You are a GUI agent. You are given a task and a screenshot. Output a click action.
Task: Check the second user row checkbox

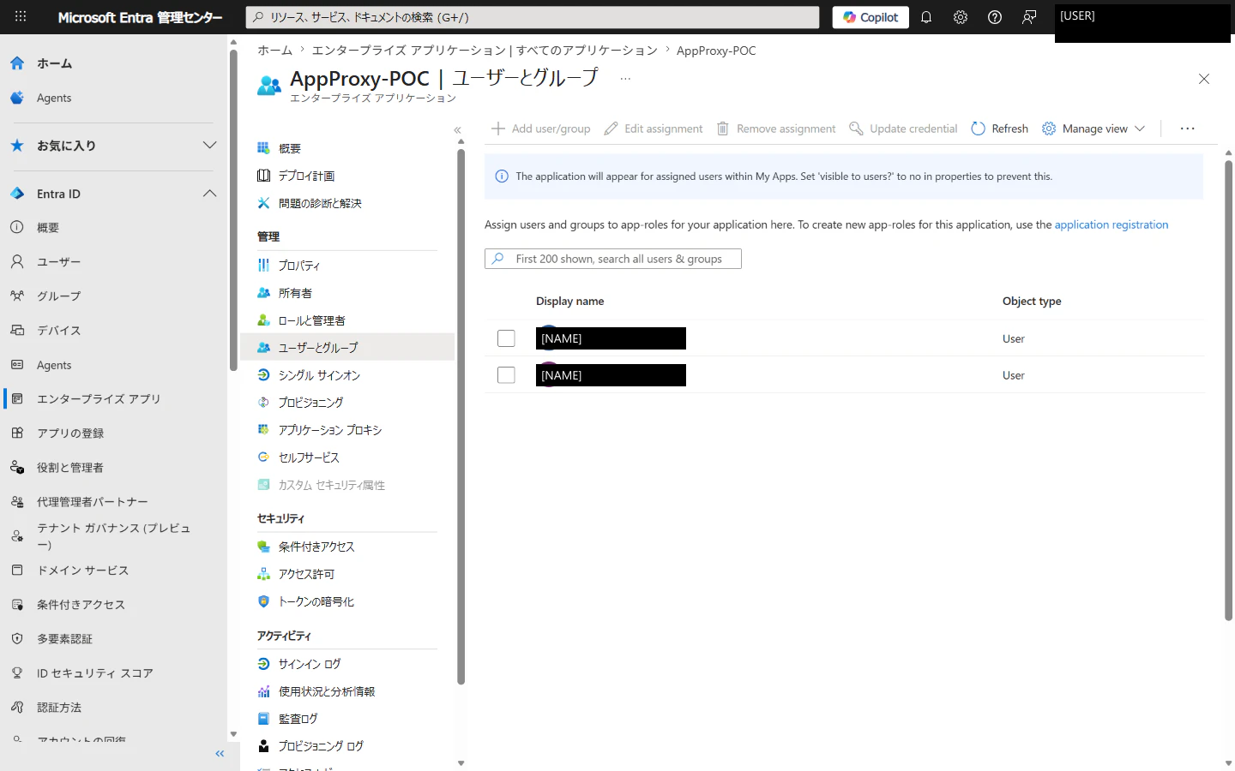506,375
